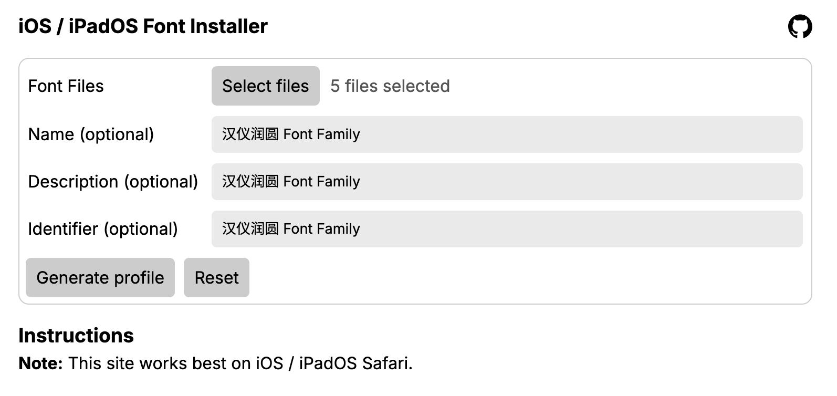Click the 'Name (optional)' label

pos(91,134)
